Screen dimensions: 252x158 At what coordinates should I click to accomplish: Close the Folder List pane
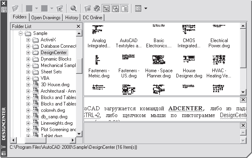coord(78,26)
